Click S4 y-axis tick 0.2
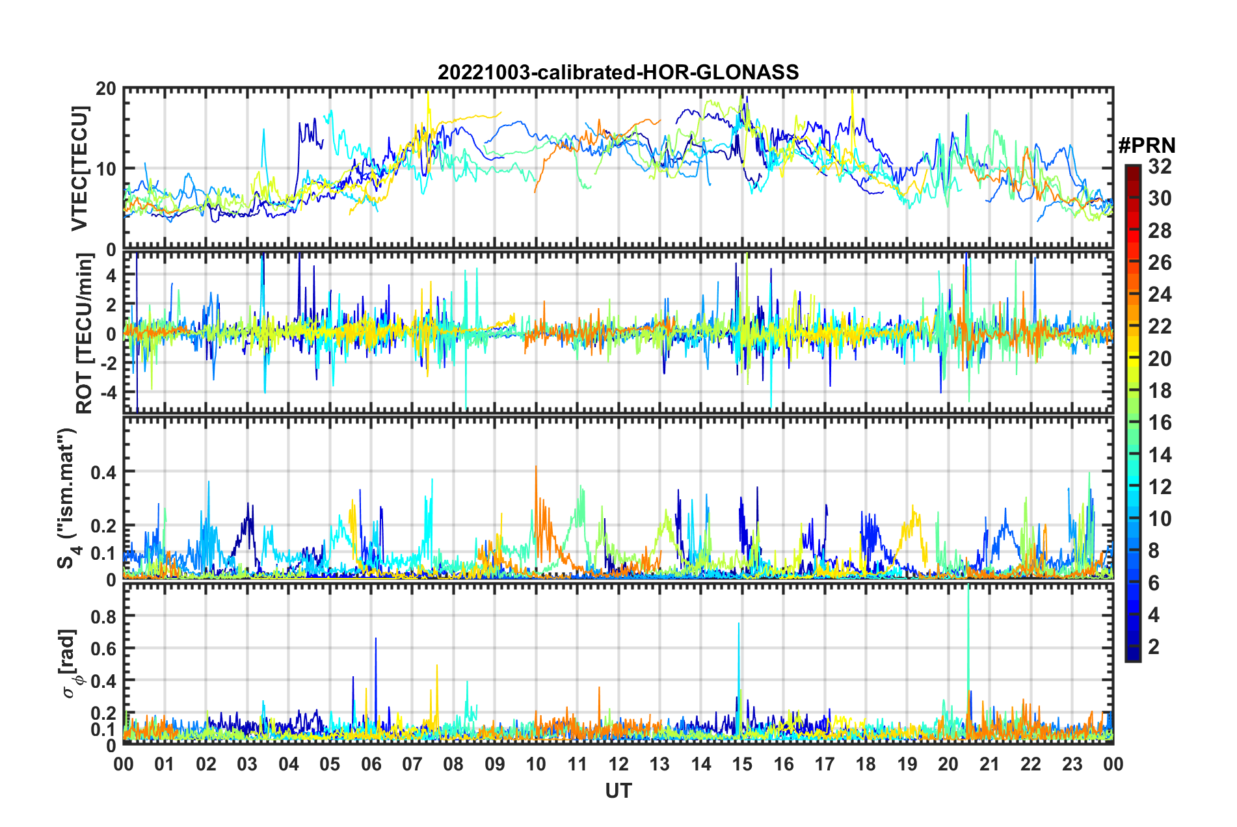 pyautogui.click(x=104, y=525)
